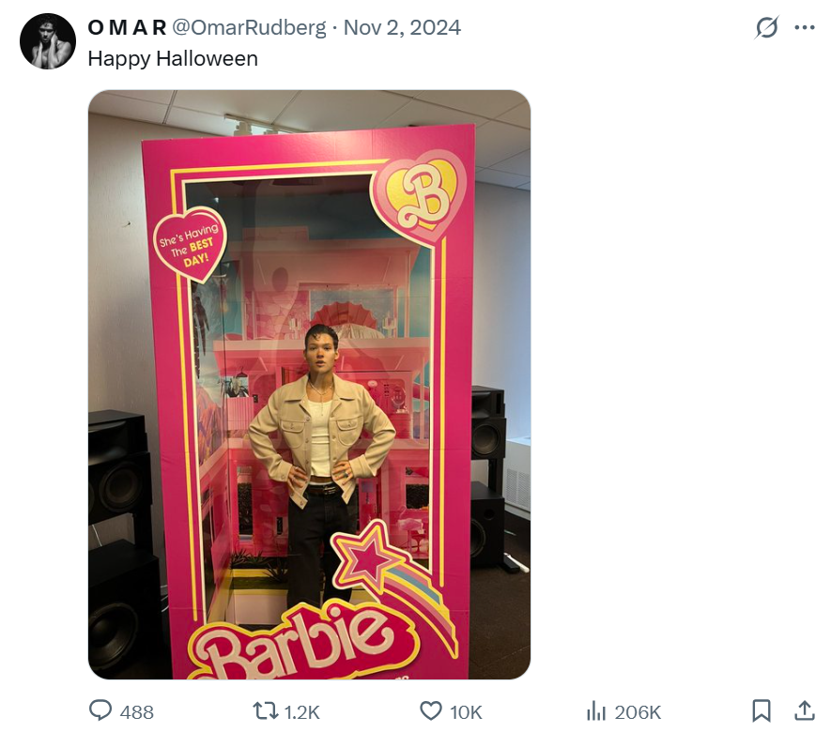
Task: Open the OMAR profile avatar picture
Action: click(48, 41)
